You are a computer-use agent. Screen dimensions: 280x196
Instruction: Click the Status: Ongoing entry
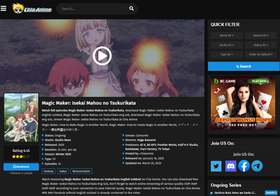55,135
